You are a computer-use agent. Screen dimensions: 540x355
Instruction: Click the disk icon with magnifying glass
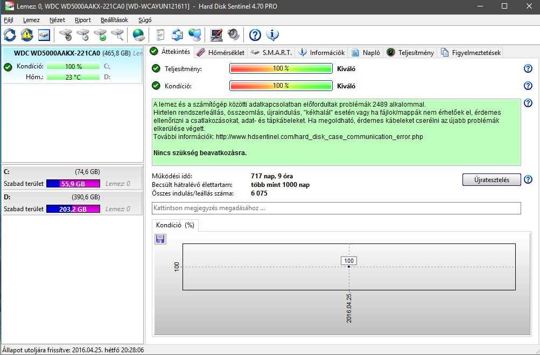point(117,35)
